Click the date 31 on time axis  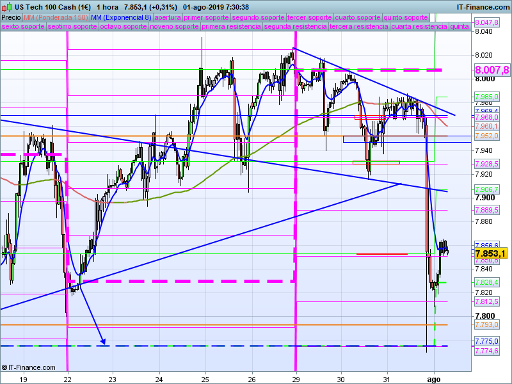[x=387, y=380]
